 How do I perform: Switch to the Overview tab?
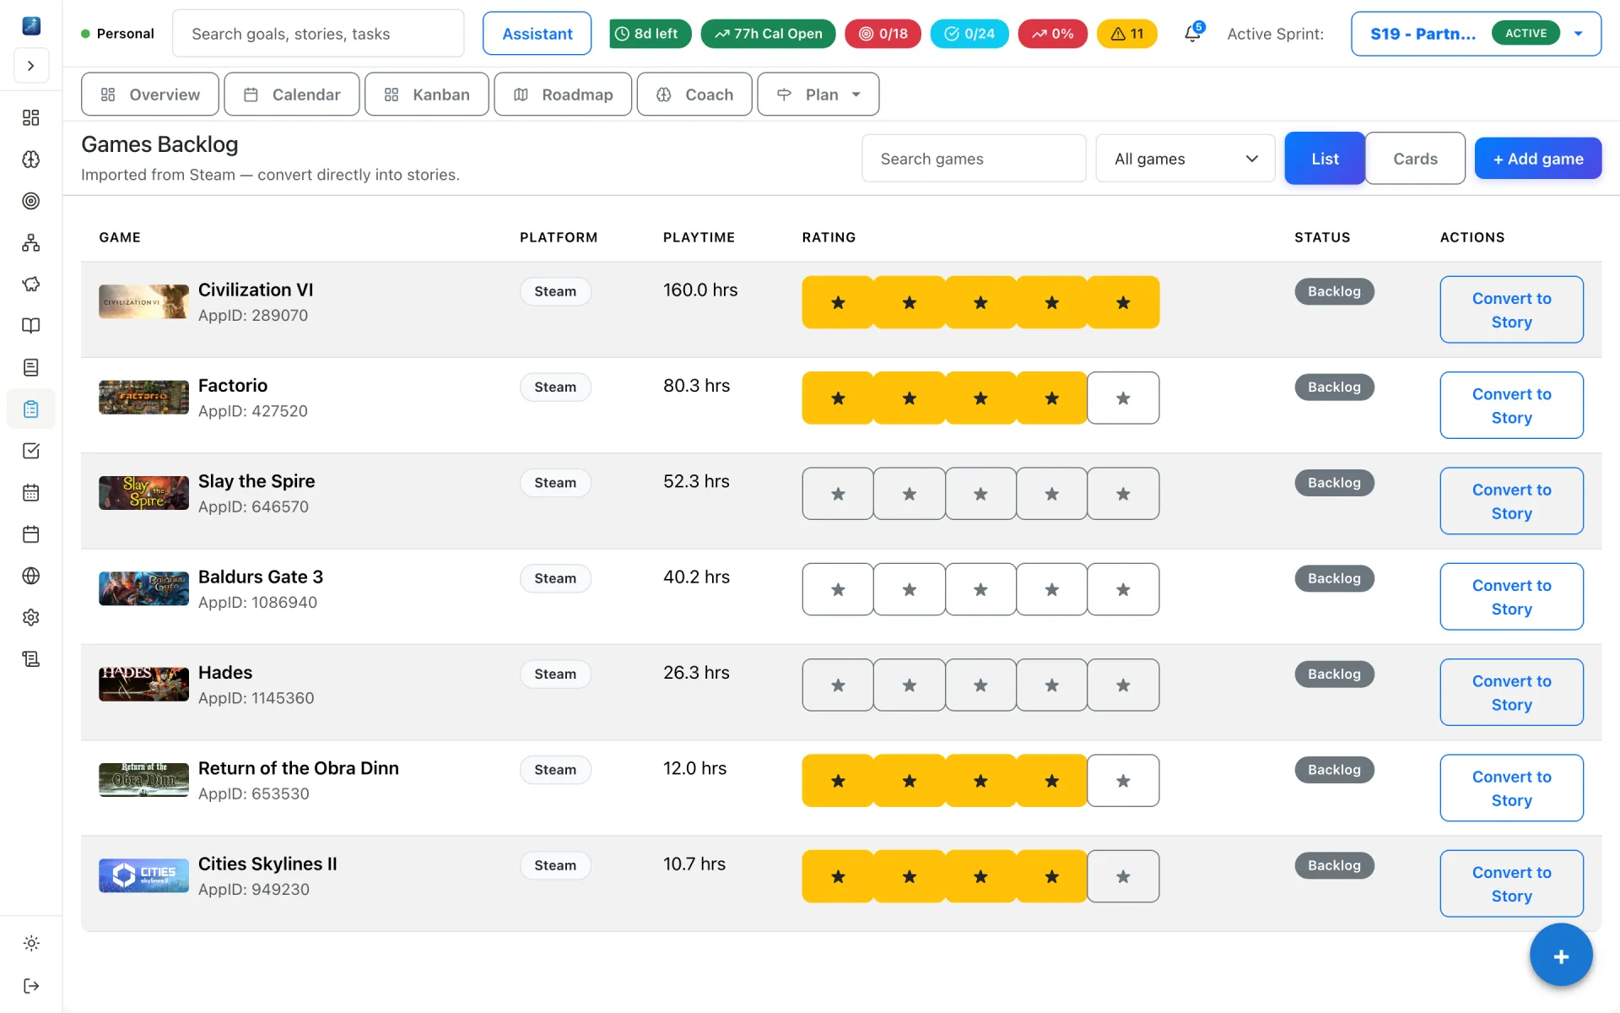pos(150,95)
